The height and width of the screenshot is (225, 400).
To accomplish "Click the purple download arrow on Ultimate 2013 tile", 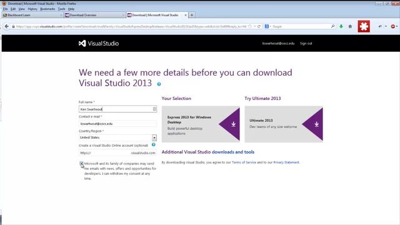I will (316, 124).
